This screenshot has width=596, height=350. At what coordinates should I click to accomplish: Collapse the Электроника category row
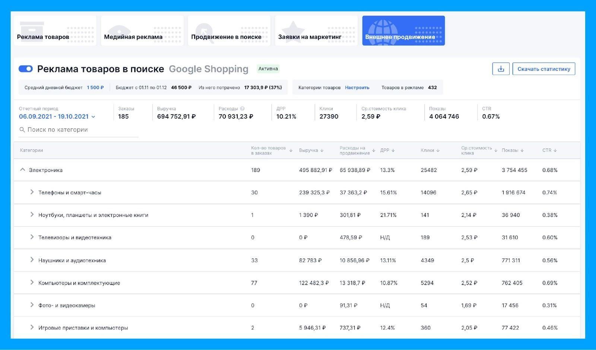coord(23,170)
